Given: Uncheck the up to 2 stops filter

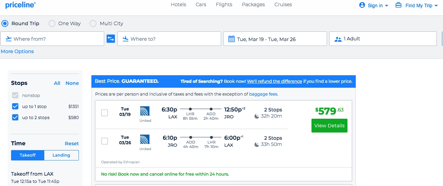Looking at the screenshot, I should click(x=15, y=117).
